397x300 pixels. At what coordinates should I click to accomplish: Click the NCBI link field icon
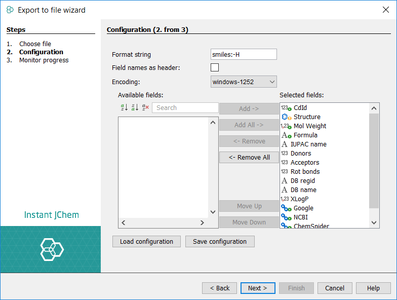point(286,217)
